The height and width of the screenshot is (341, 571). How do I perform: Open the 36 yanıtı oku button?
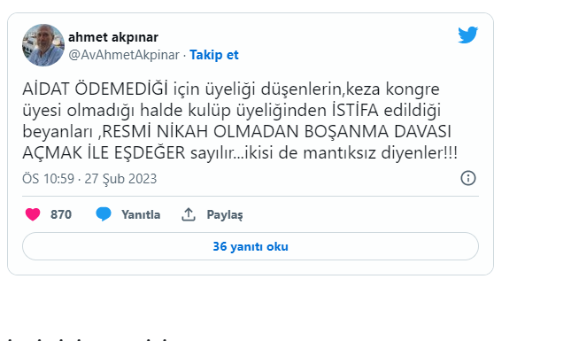pyautogui.click(x=251, y=246)
